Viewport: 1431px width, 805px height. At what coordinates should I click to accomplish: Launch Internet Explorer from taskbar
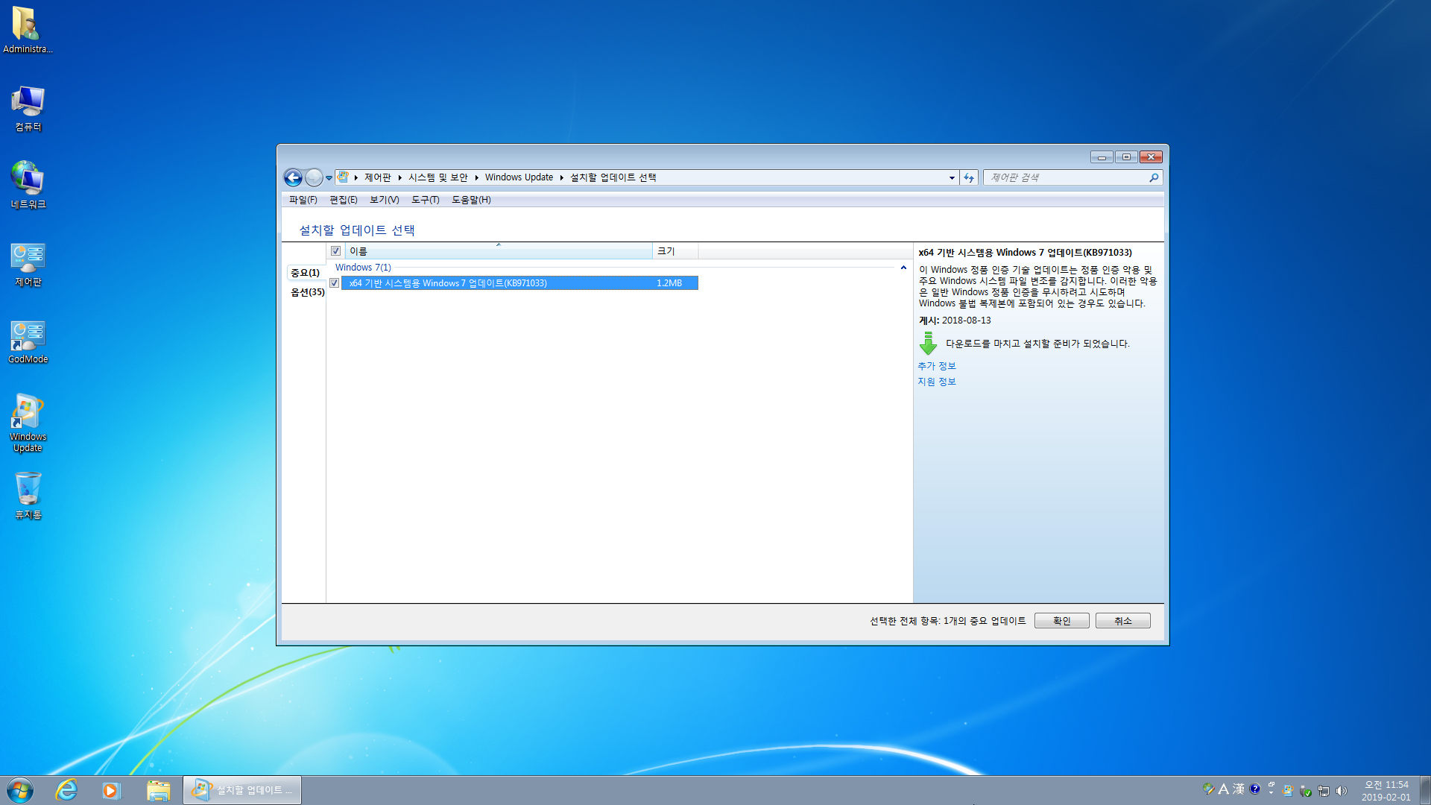(x=66, y=790)
